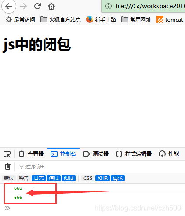The height and width of the screenshot is (216, 185).
Task: Switch to the 查看器 inspector tab
Action: click(x=31, y=154)
